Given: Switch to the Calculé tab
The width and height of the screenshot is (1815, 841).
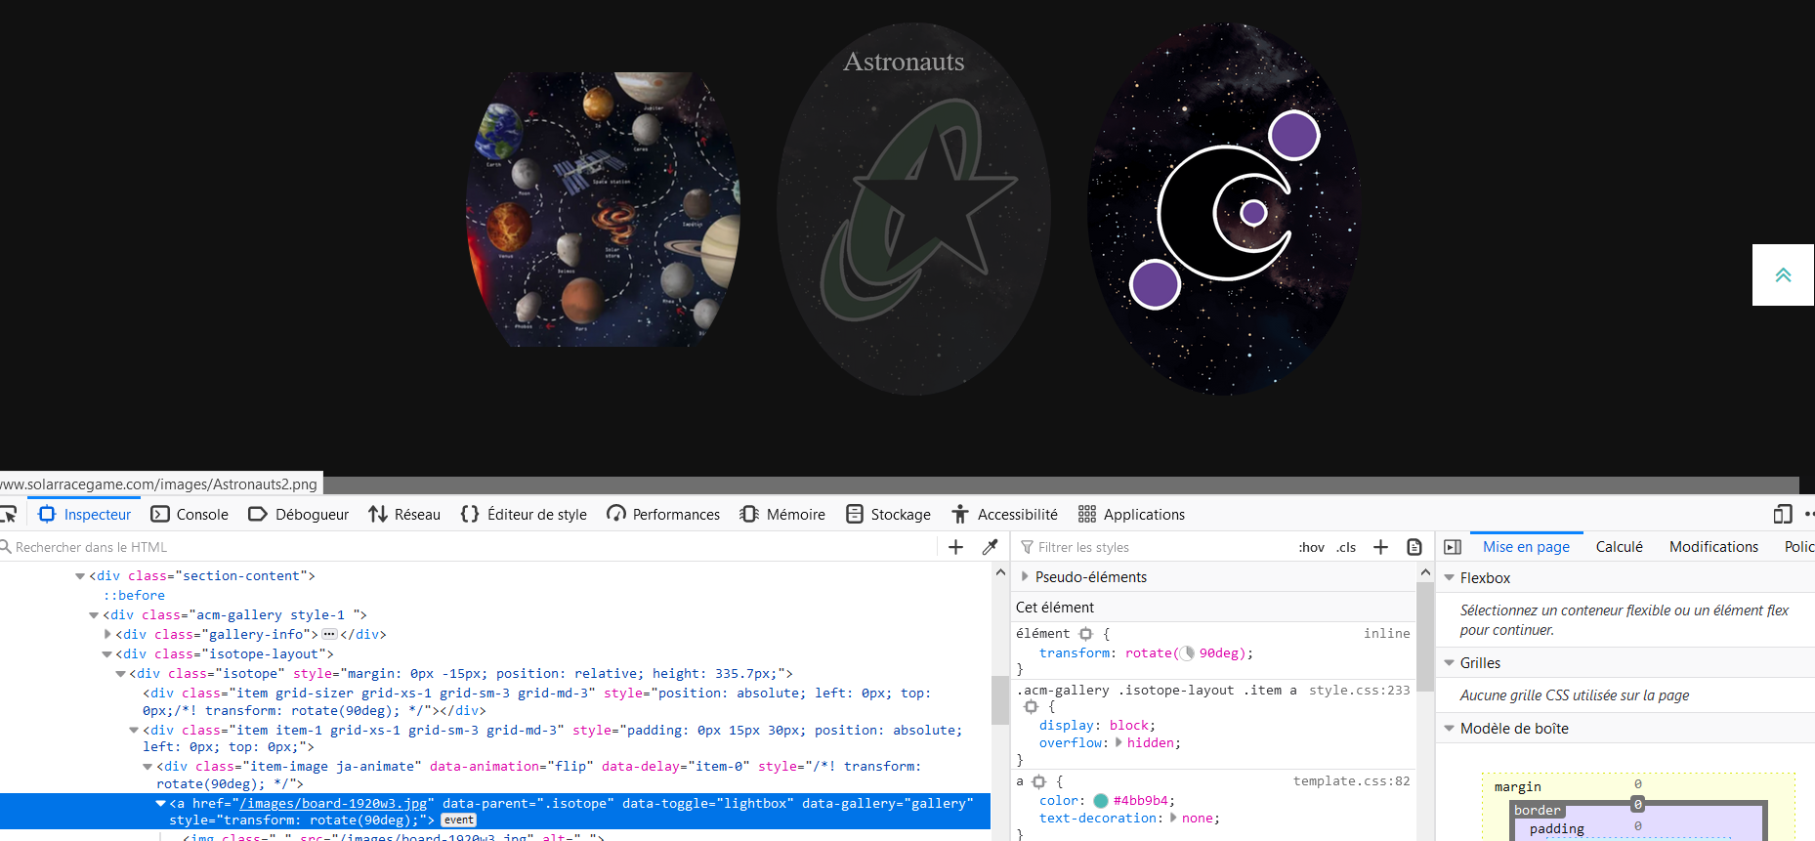Looking at the screenshot, I should click(1619, 547).
